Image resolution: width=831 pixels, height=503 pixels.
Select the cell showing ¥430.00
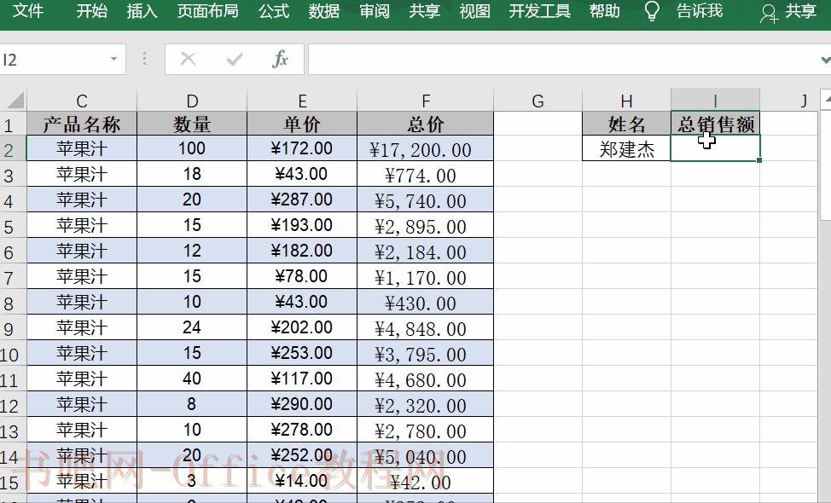pos(426,303)
